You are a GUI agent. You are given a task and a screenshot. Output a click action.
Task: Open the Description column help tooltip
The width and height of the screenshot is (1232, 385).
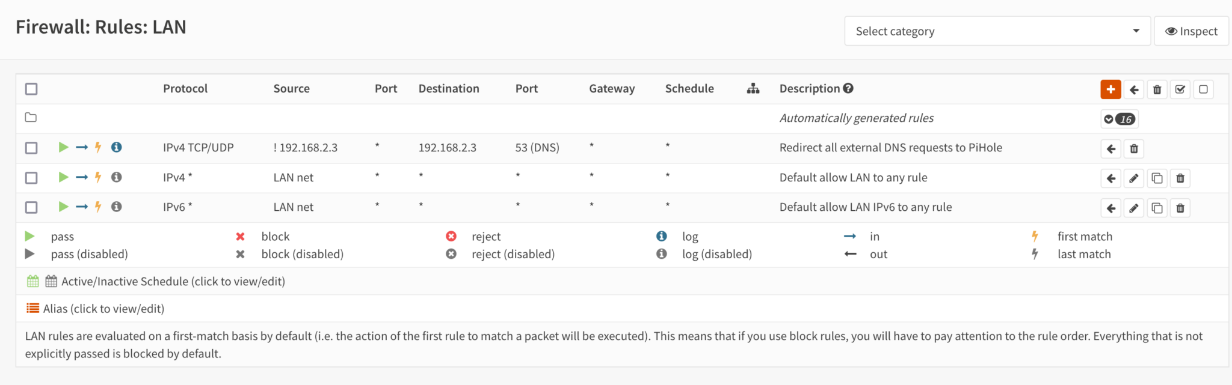(848, 88)
